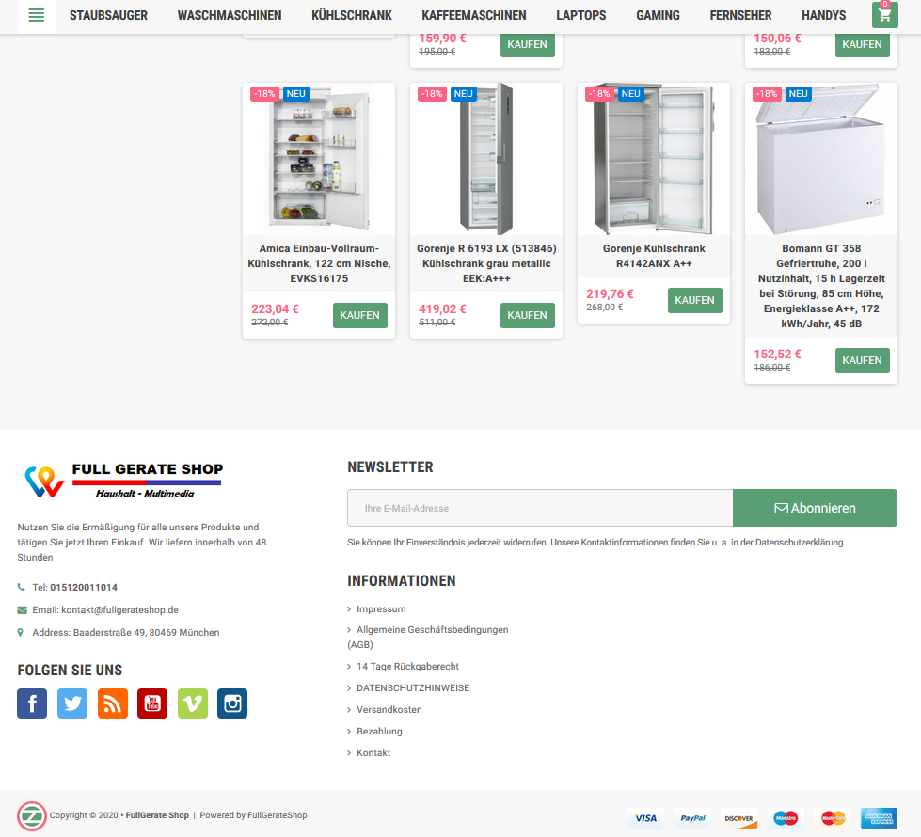Visit the Instagram social icon

(x=232, y=703)
